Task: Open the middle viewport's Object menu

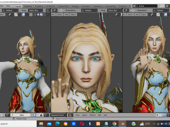Action: click(73, 14)
